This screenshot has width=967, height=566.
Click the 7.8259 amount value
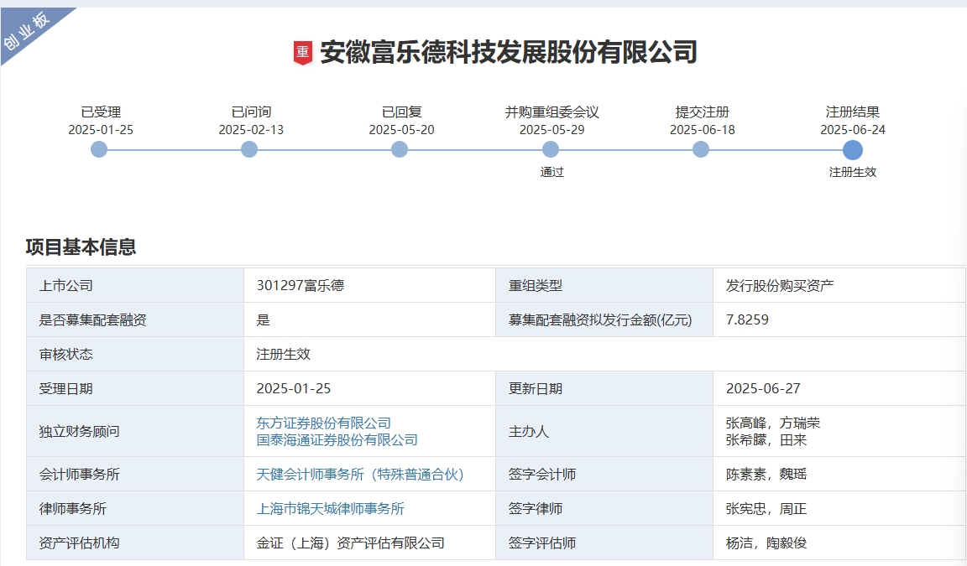(747, 319)
